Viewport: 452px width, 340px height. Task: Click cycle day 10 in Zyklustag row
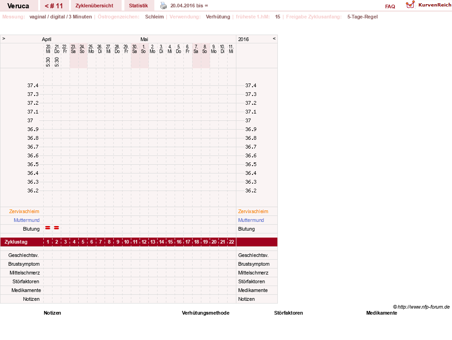pos(127,242)
